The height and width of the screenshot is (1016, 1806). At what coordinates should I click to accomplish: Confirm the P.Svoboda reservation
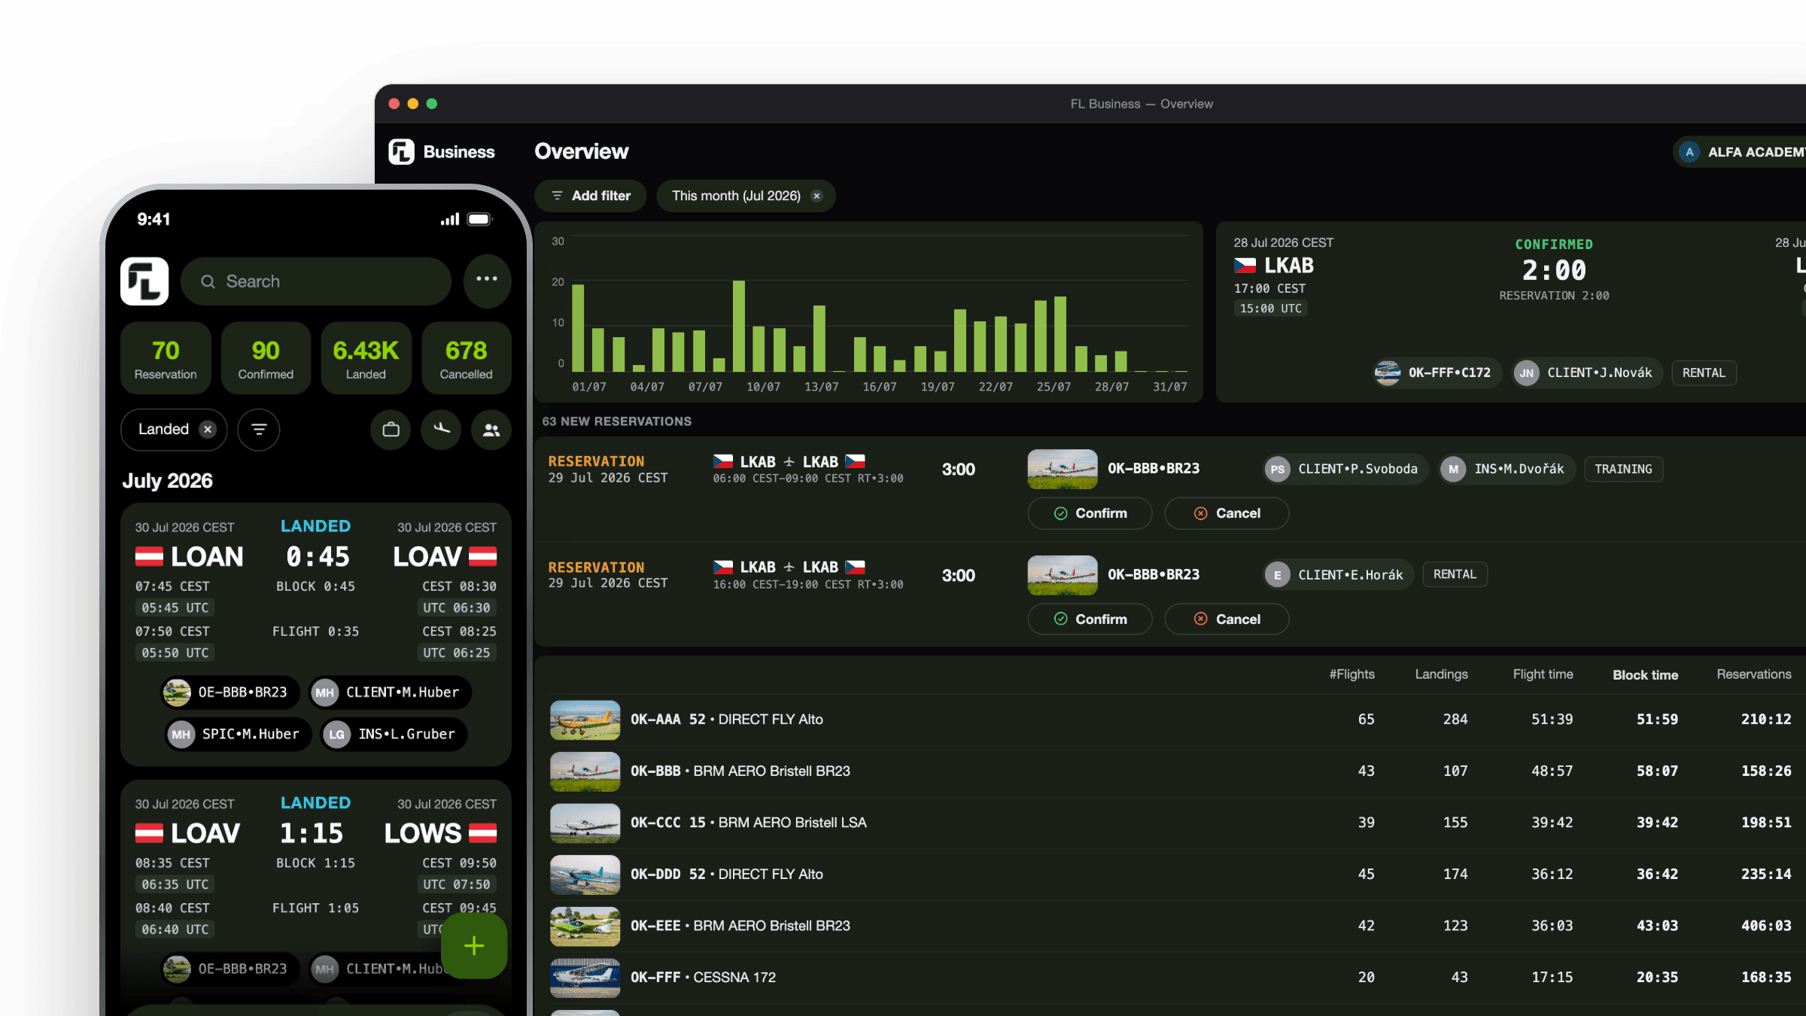1090,513
